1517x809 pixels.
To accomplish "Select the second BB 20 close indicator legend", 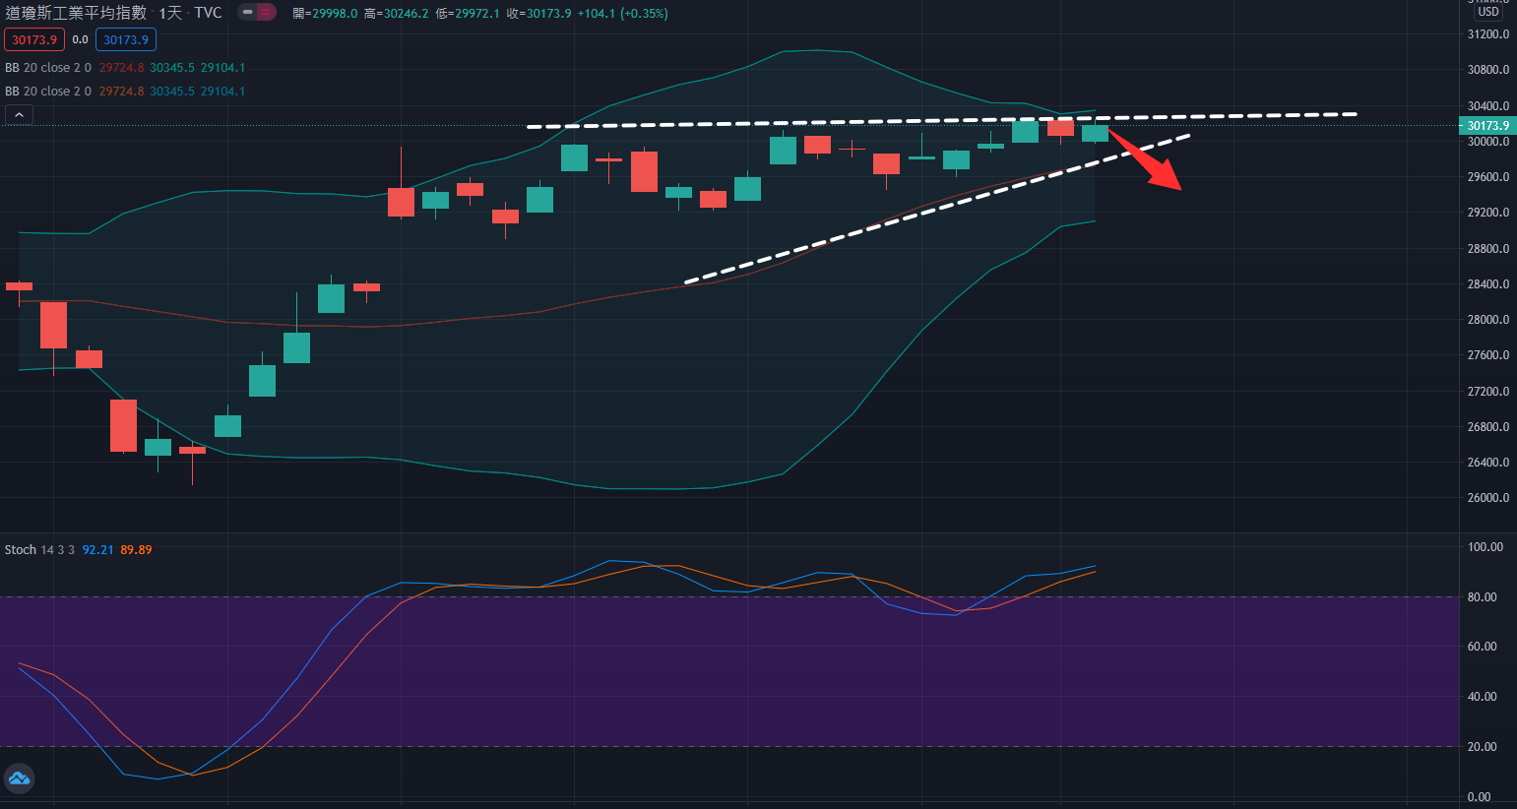I will (x=47, y=92).
